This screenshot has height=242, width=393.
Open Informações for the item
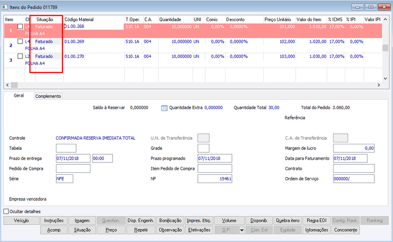(316, 230)
